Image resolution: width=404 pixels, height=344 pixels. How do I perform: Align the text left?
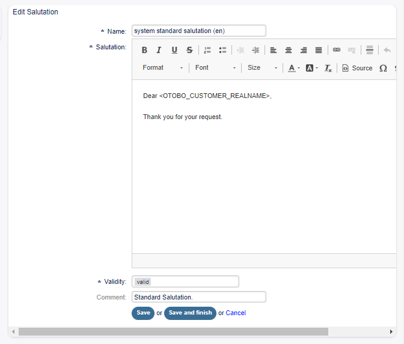coord(274,50)
